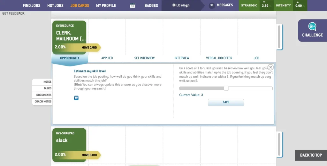Click the Intensity score 0.00 indicator
327x166 pixels.
pos(299,5)
